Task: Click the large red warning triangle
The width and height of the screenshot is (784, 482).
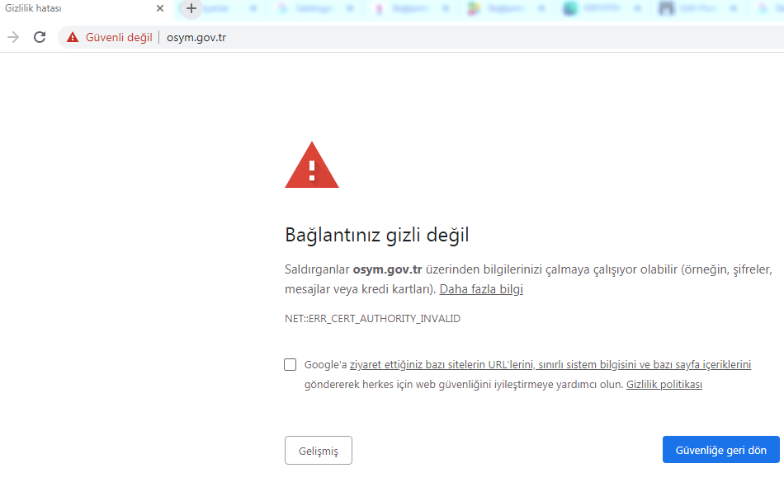Action: [311, 166]
